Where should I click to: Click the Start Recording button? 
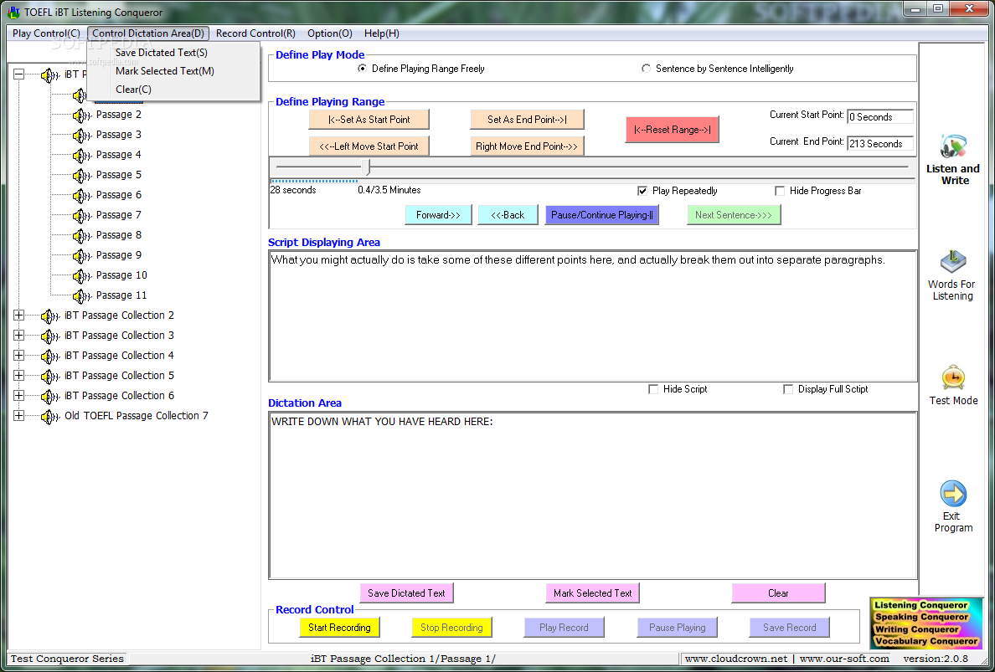[339, 628]
